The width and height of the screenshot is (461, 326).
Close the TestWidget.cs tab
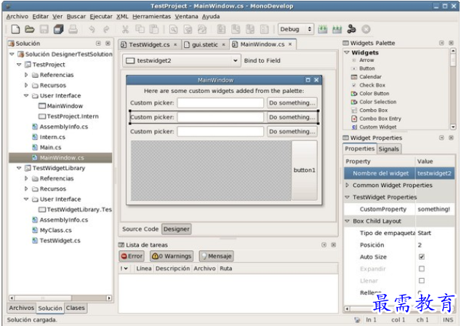coord(175,44)
